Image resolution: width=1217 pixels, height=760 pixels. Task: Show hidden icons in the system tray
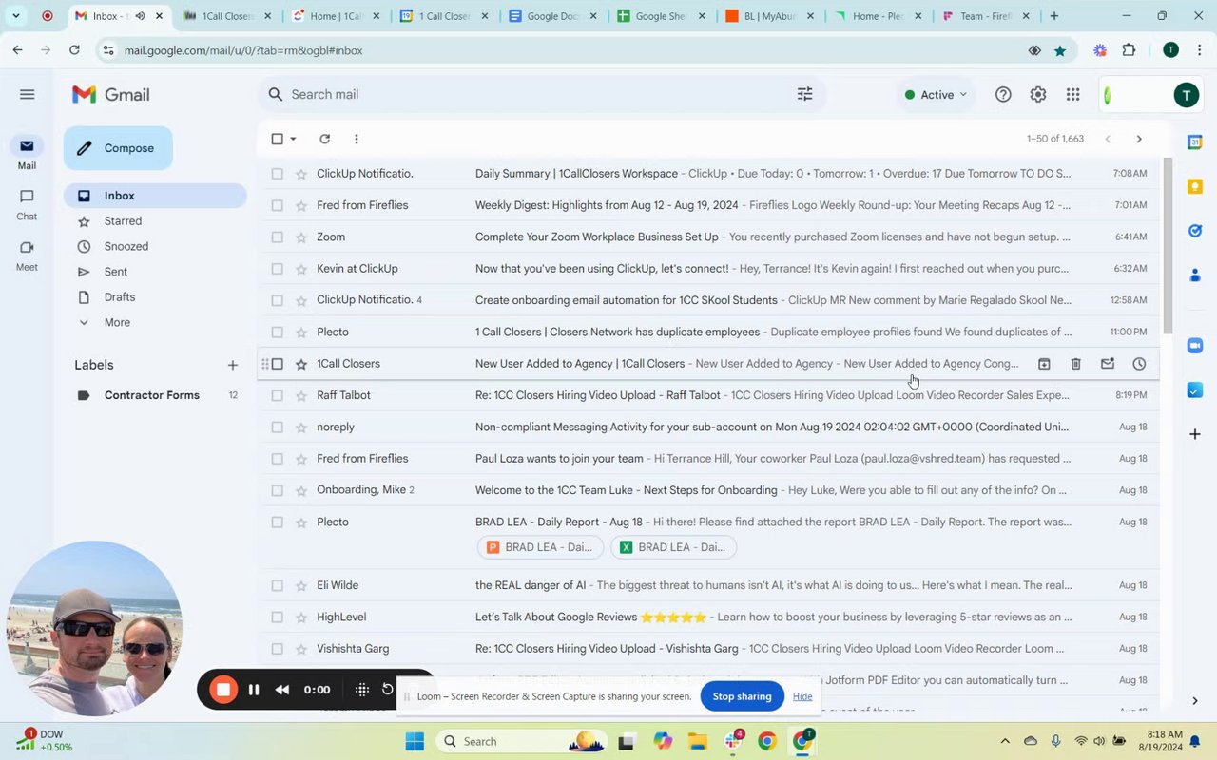coord(1005,741)
